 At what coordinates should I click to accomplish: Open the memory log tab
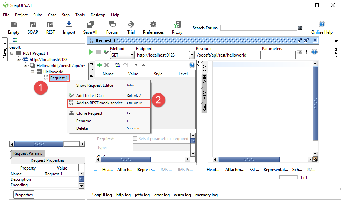point(206,195)
